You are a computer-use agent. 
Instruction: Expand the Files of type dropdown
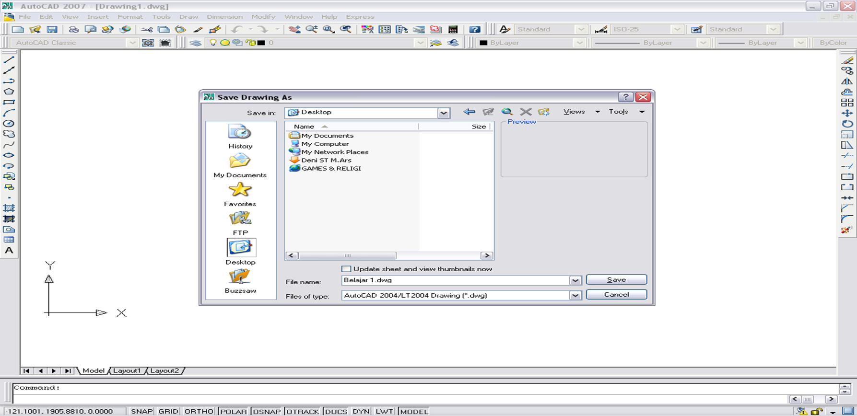click(x=575, y=296)
